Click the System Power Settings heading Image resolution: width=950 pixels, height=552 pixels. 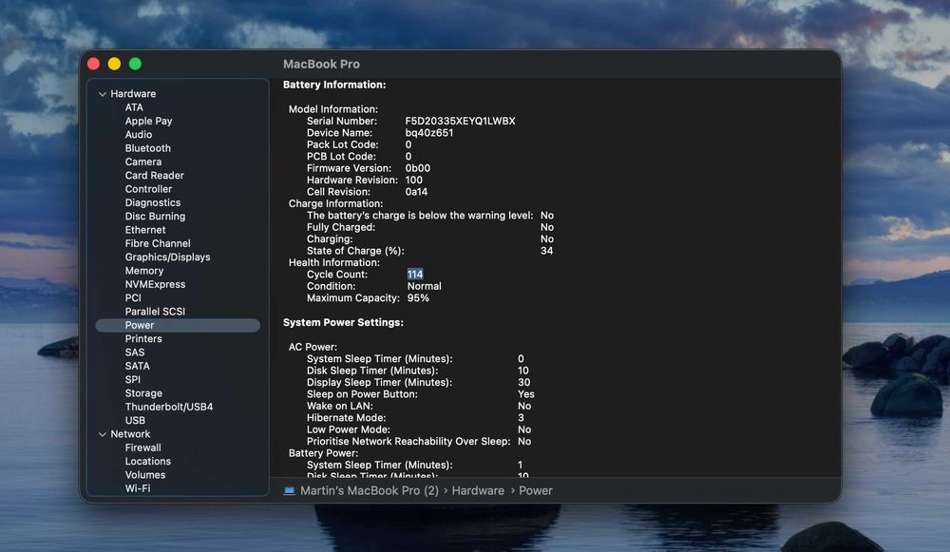(343, 322)
